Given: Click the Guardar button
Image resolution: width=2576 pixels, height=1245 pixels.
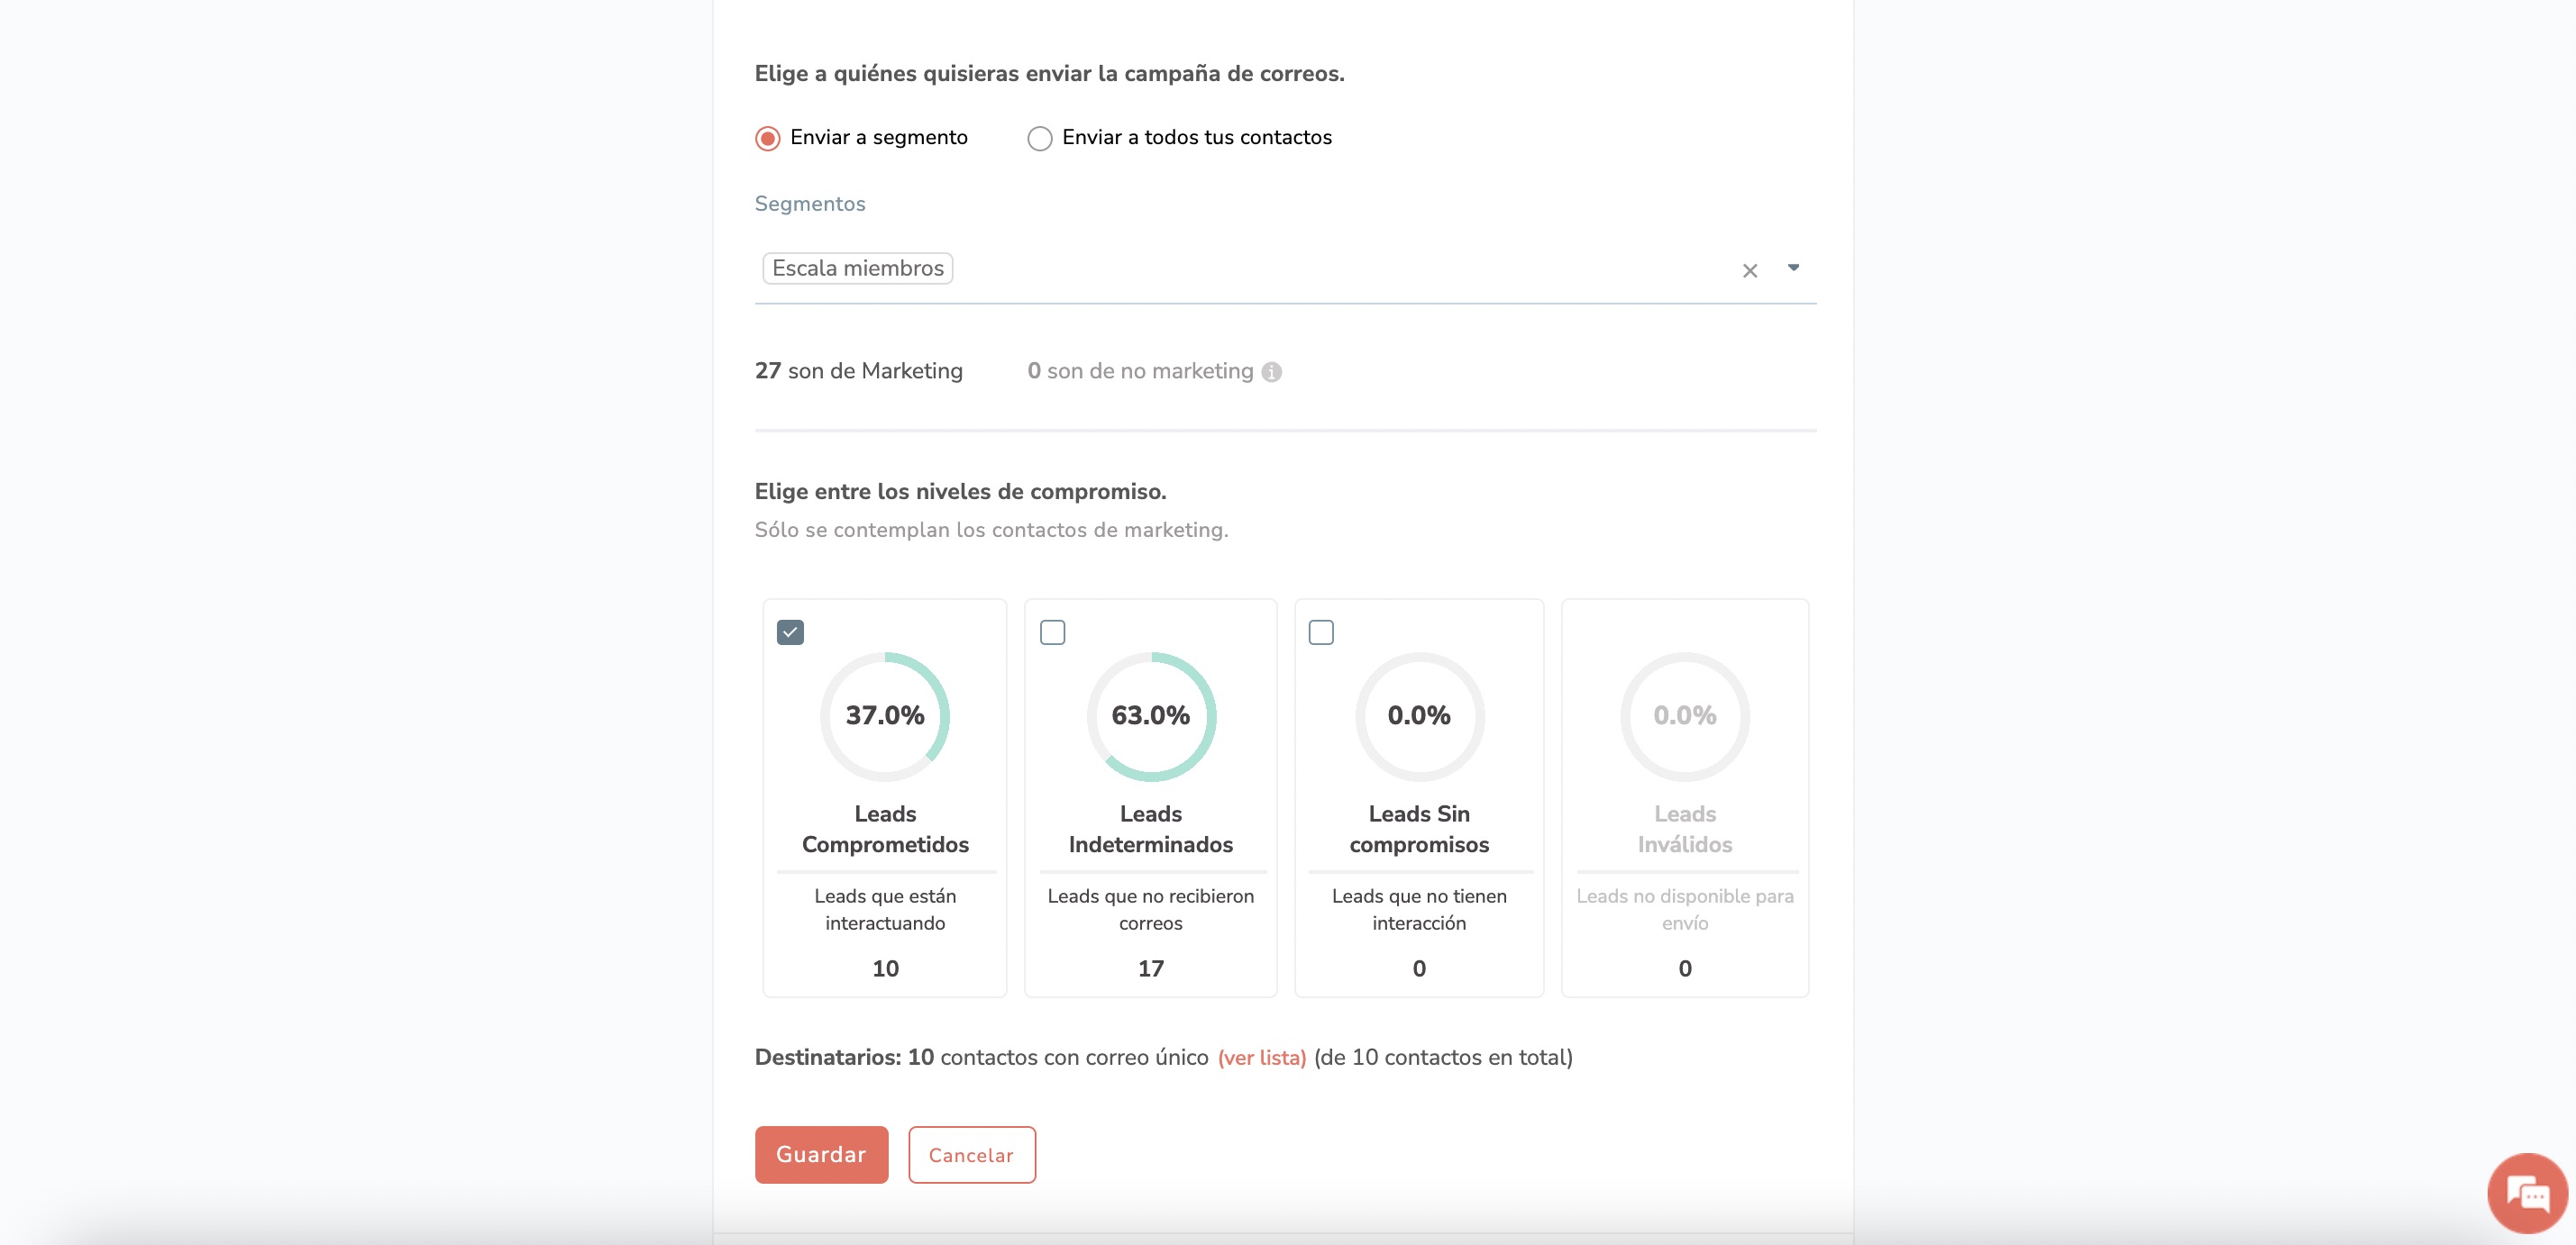Looking at the screenshot, I should pyautogui.click(x=820, y=1155).
